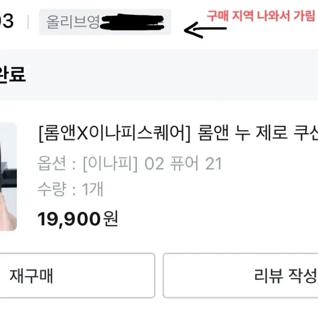Screen dimensions: 318x318
Task: Click the vertical divider beside the store tag
Action: 28,22
